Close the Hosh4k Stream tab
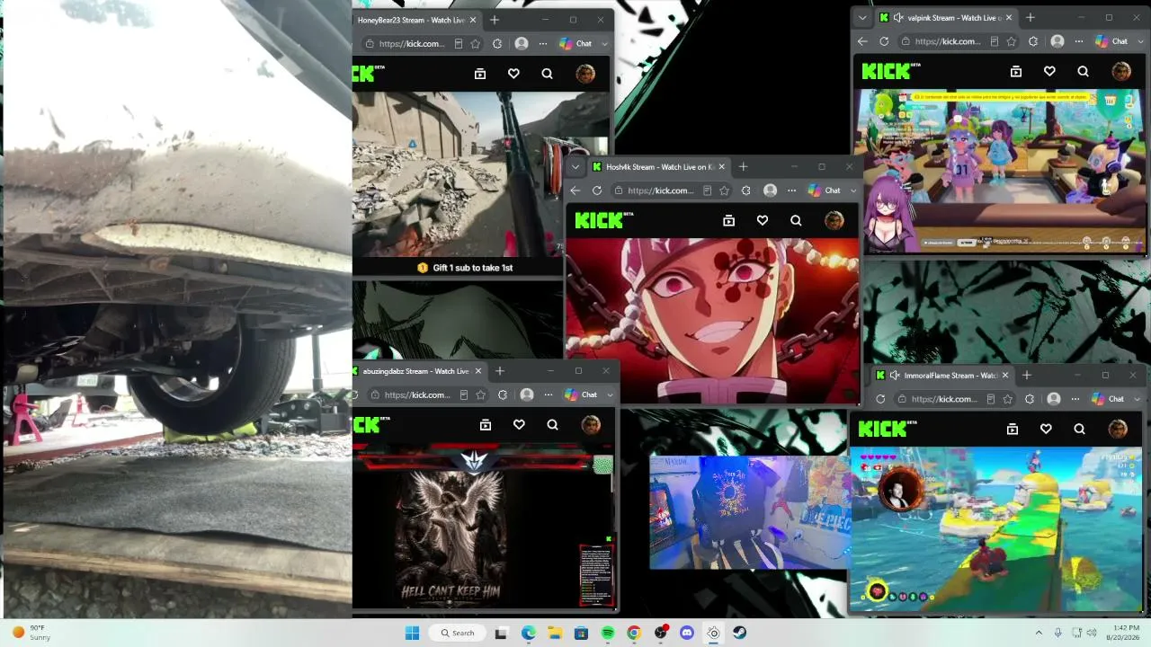 point(721,167)
